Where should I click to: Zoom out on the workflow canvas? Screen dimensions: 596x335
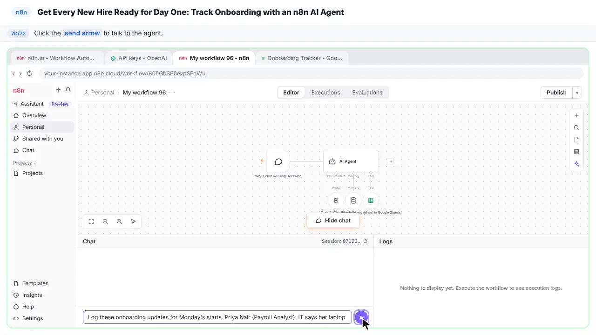click(119, 221)
